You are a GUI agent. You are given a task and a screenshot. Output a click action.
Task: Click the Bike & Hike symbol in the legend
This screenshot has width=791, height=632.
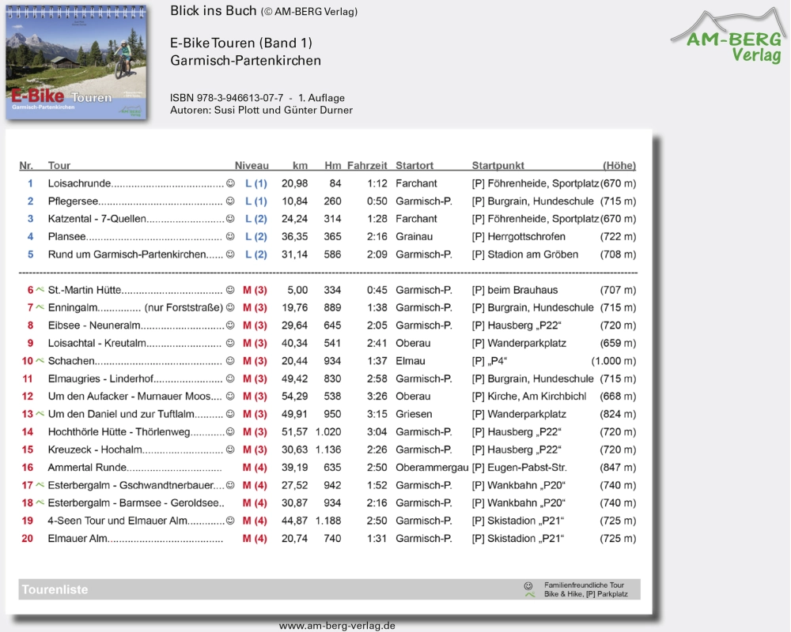pyautogui.click(x=528, y=594)
